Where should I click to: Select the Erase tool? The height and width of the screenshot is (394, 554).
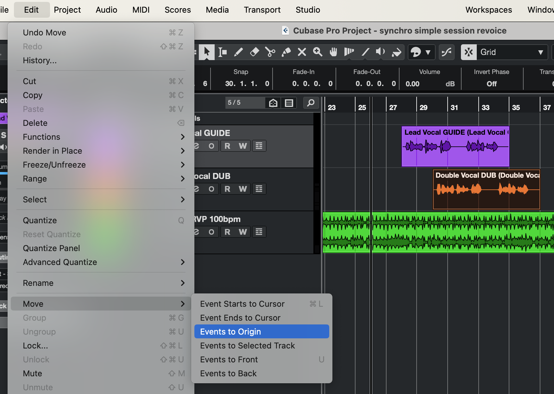pyautogui.click(x=254, y=52)
